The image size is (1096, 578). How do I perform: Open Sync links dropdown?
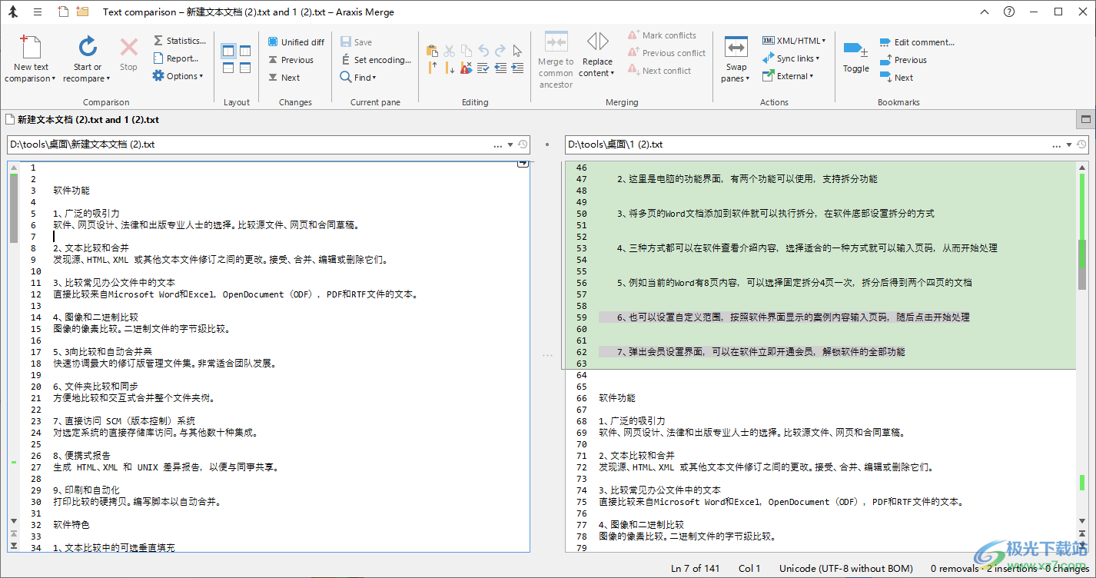click(x=791, y=58)
